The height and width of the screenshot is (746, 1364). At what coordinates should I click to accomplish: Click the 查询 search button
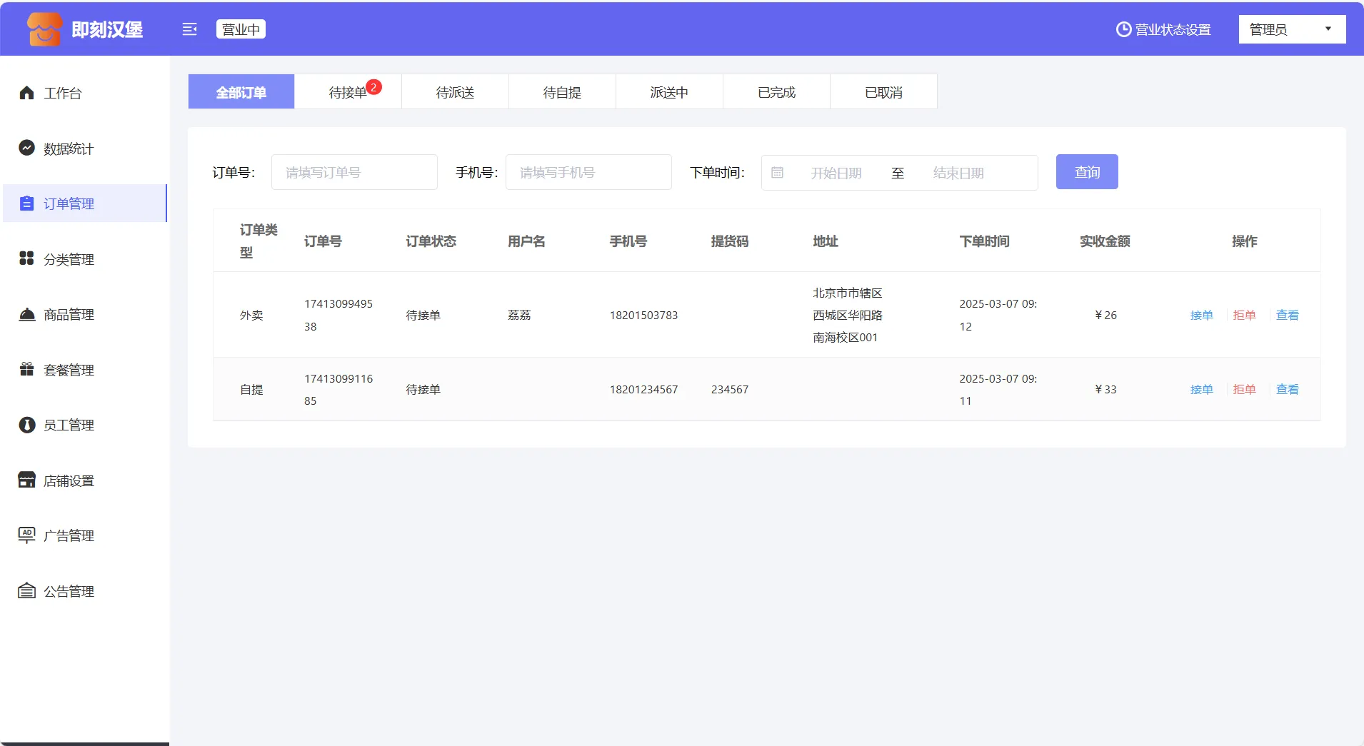(x=1086, y=172)
